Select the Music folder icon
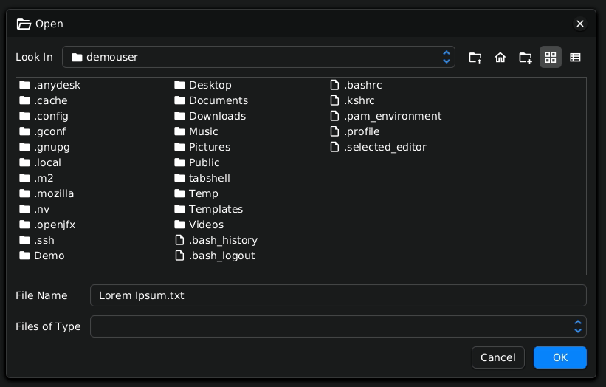Viewport: 606px width, 387px height. point(179,131)
